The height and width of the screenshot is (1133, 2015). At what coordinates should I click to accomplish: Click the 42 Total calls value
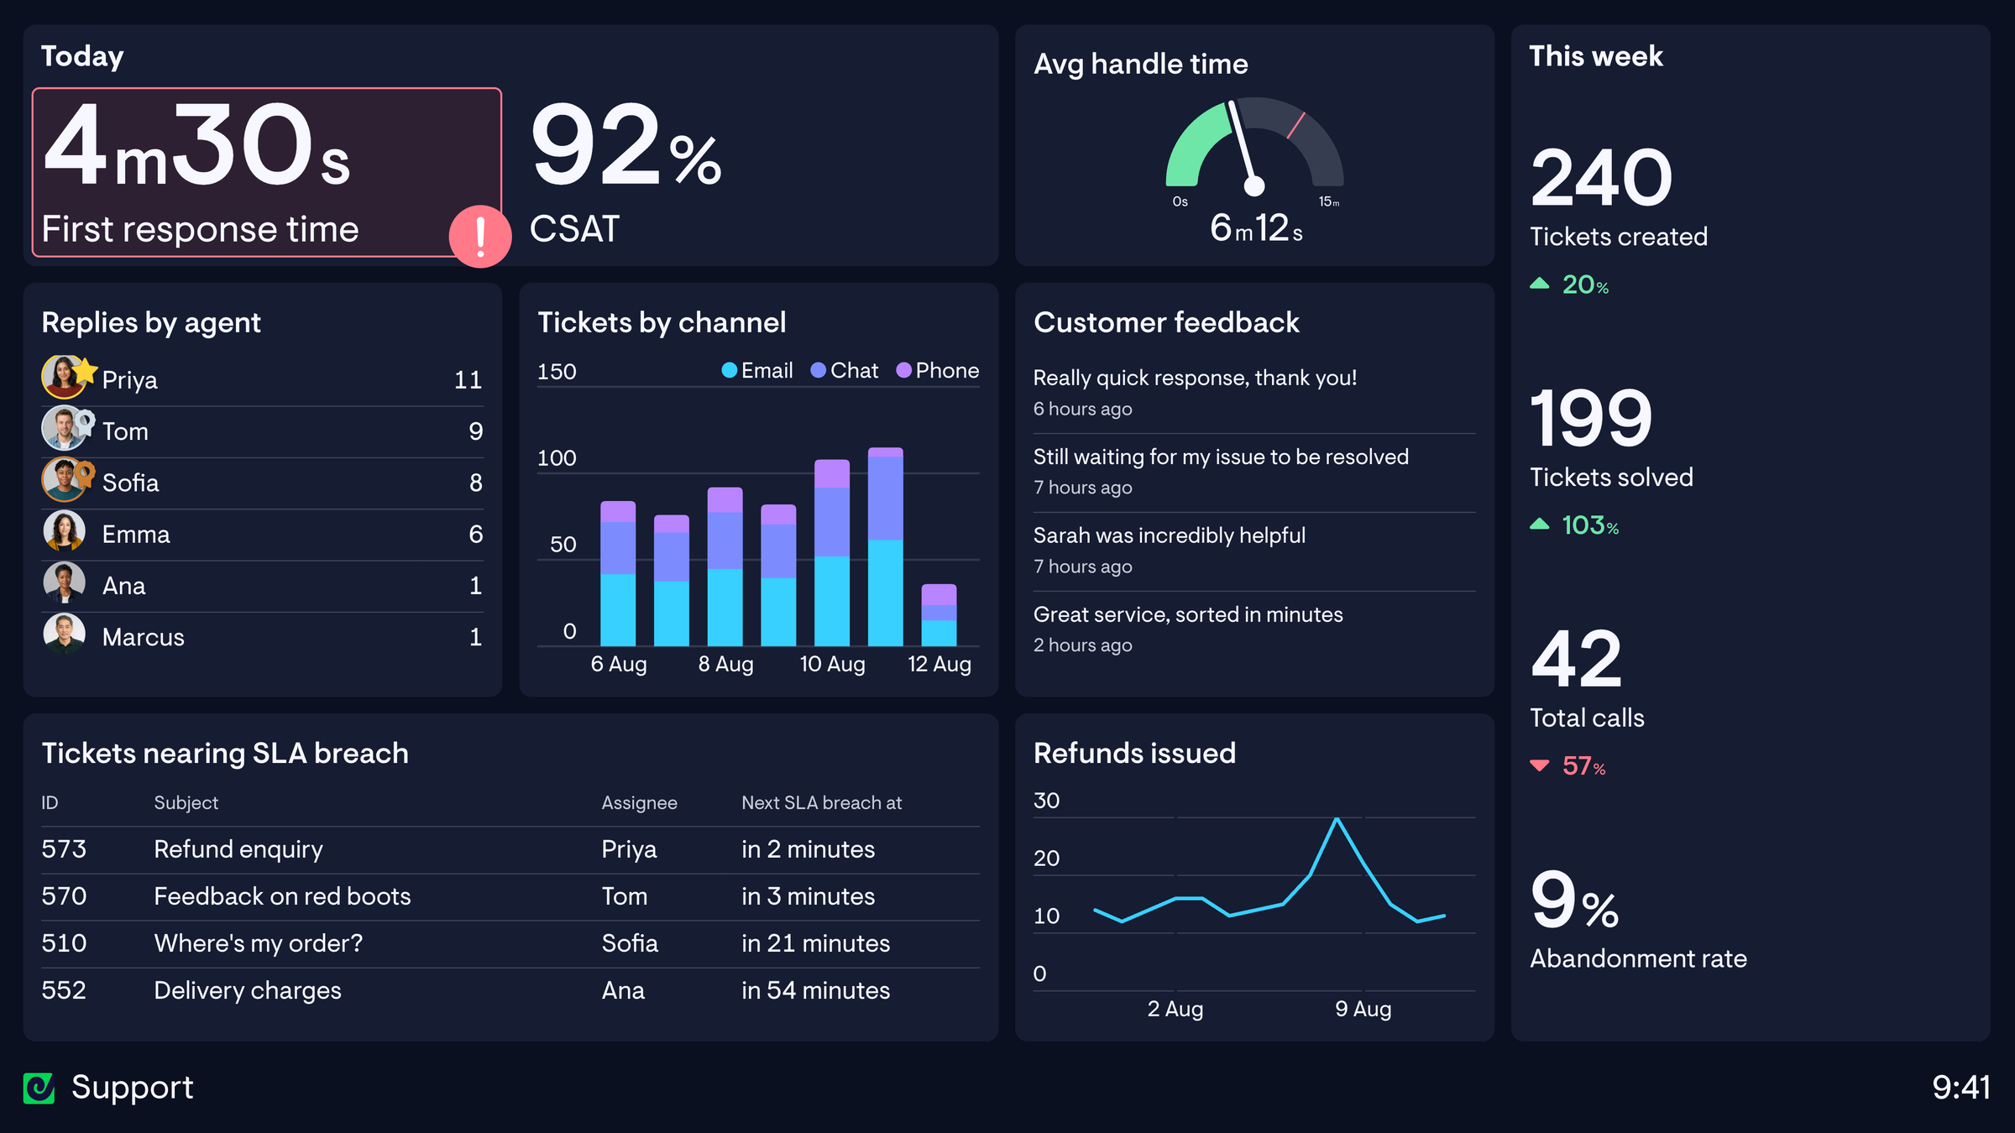1576,659
